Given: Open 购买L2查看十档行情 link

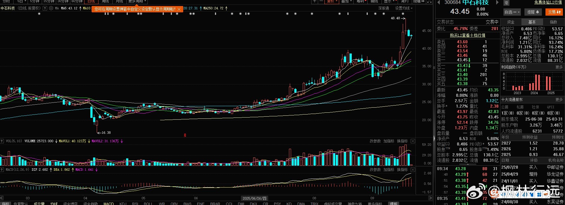Looking at the screenshot, I should (x=467, y=35).
